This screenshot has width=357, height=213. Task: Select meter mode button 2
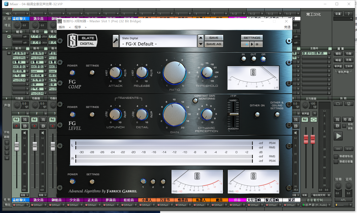(x=153, y=181)
